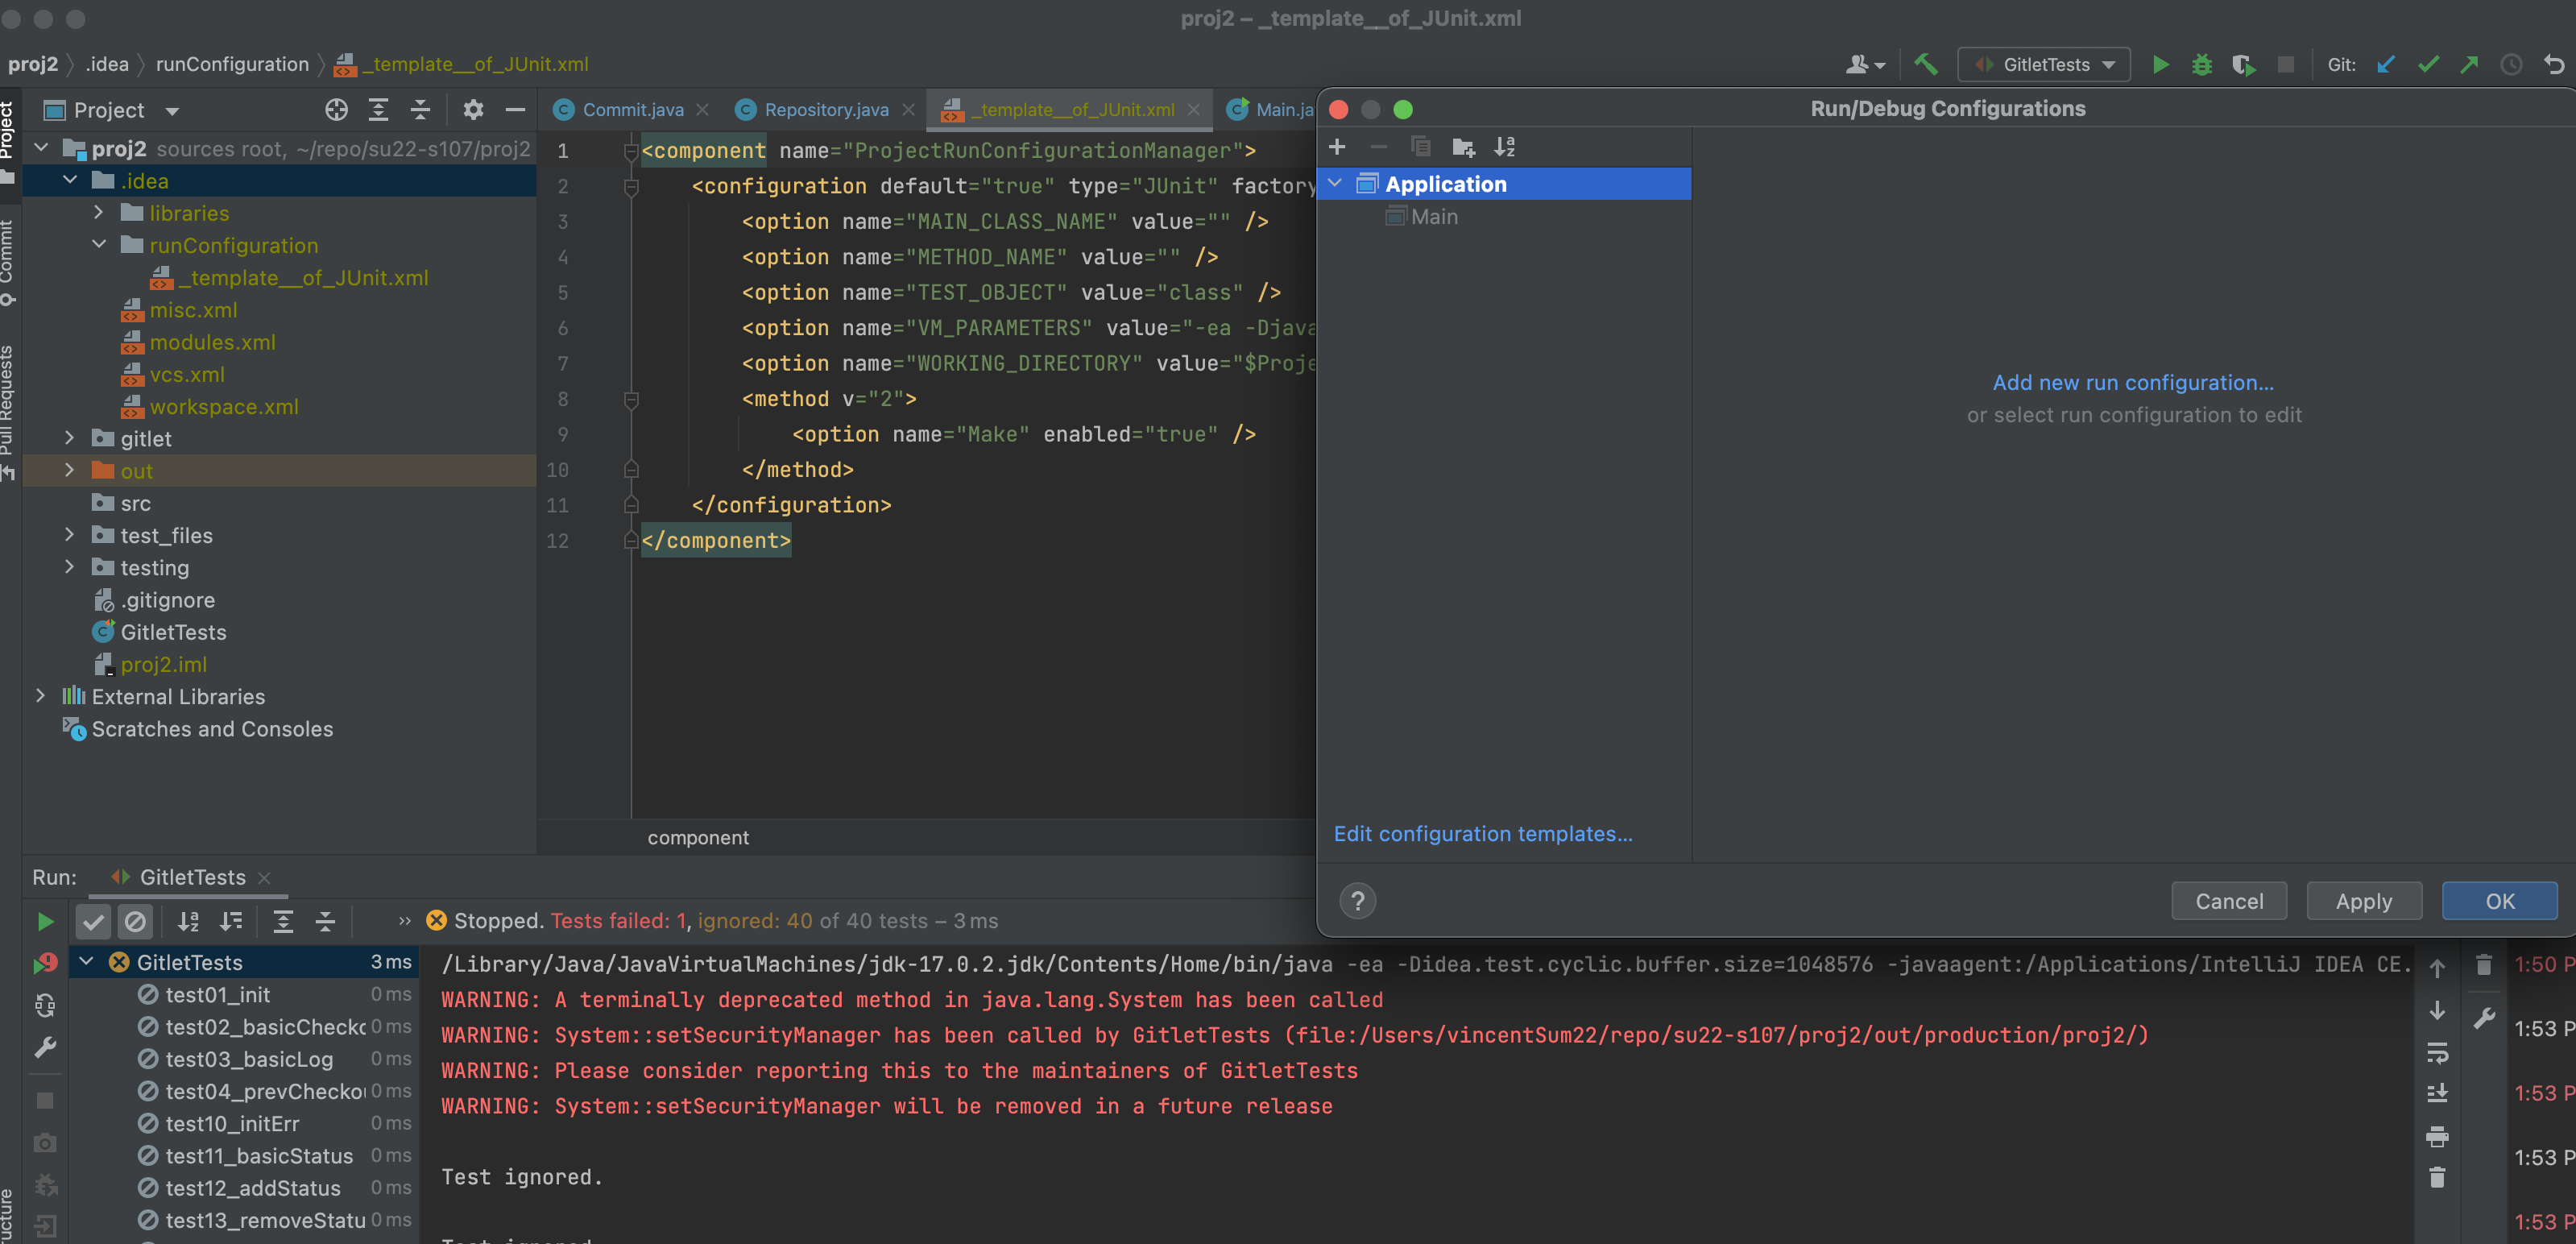
Task: Open GitletTests run configuration dropdown
Action: pos(2044,65)
